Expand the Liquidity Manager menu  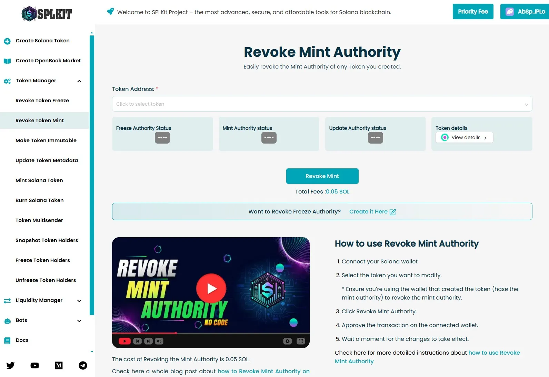79,301
